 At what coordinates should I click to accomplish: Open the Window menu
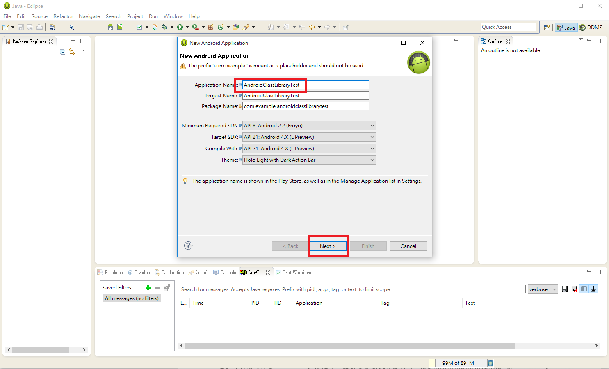tap(173, 16)
